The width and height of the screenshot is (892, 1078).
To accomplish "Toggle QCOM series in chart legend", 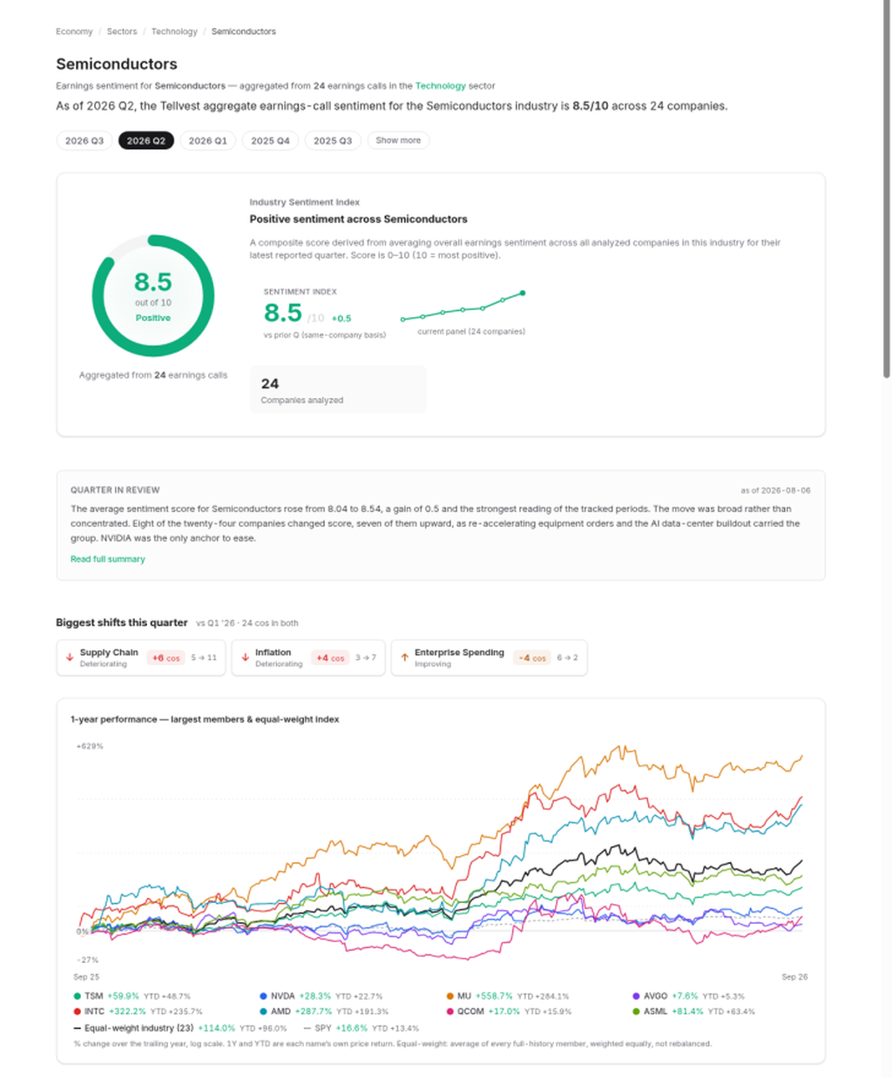I will tap(509, 1012).
